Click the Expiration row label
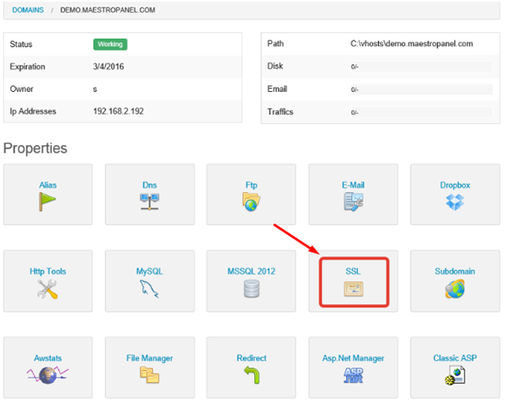513x408 pixels. coord(28,67)
